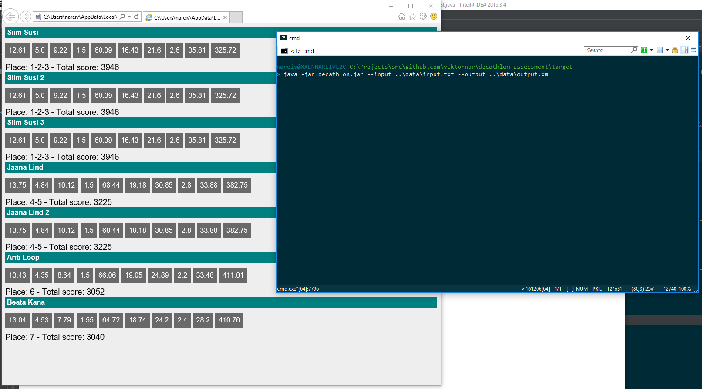Click the IntelliJ IDEA window title
Image resolution: width=702 pixels, height=389 pixels.
point(474,5)
